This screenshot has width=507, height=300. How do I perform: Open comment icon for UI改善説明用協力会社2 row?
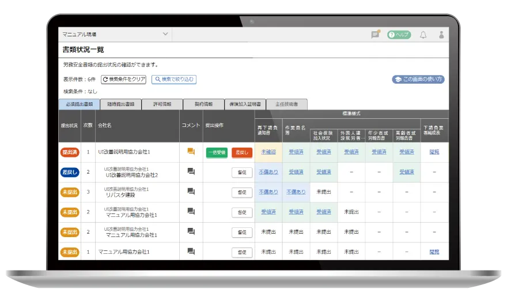click(191, 171)
